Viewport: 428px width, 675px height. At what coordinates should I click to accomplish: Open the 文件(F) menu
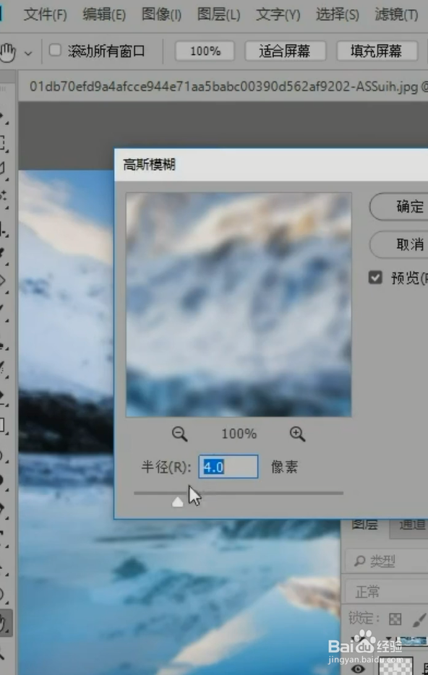click(46, 14)
